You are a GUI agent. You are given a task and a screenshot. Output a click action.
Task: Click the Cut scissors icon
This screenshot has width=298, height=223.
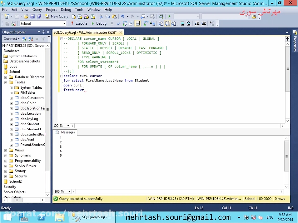[101, 16]
